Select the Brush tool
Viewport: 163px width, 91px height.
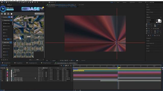pyautogui.click(x=28, y=2)
